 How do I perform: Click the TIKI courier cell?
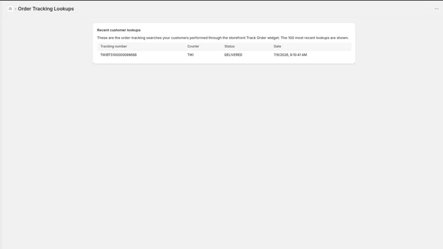(x=190, y=55)
